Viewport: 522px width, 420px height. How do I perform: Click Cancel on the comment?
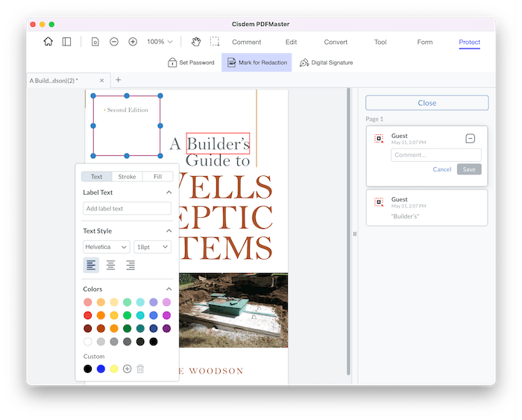pyautogui.click(x=441, y=169)
